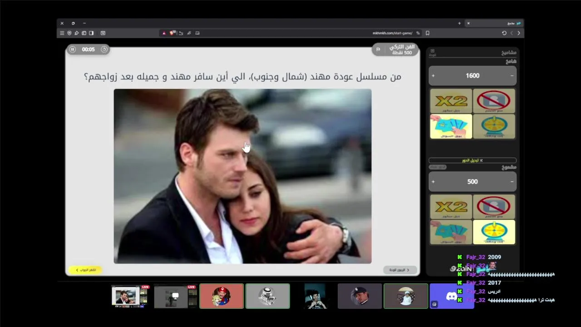Screen dimensions: 581x327
Task: Click the الفن التركي category label
Action: coord(402,47)
